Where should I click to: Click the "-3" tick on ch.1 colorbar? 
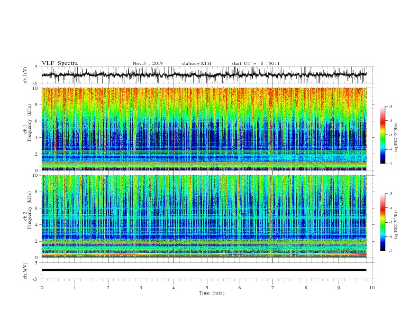pos(390,106)
